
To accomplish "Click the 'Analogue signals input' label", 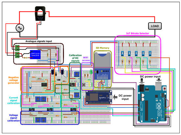I will click(39, 41).
